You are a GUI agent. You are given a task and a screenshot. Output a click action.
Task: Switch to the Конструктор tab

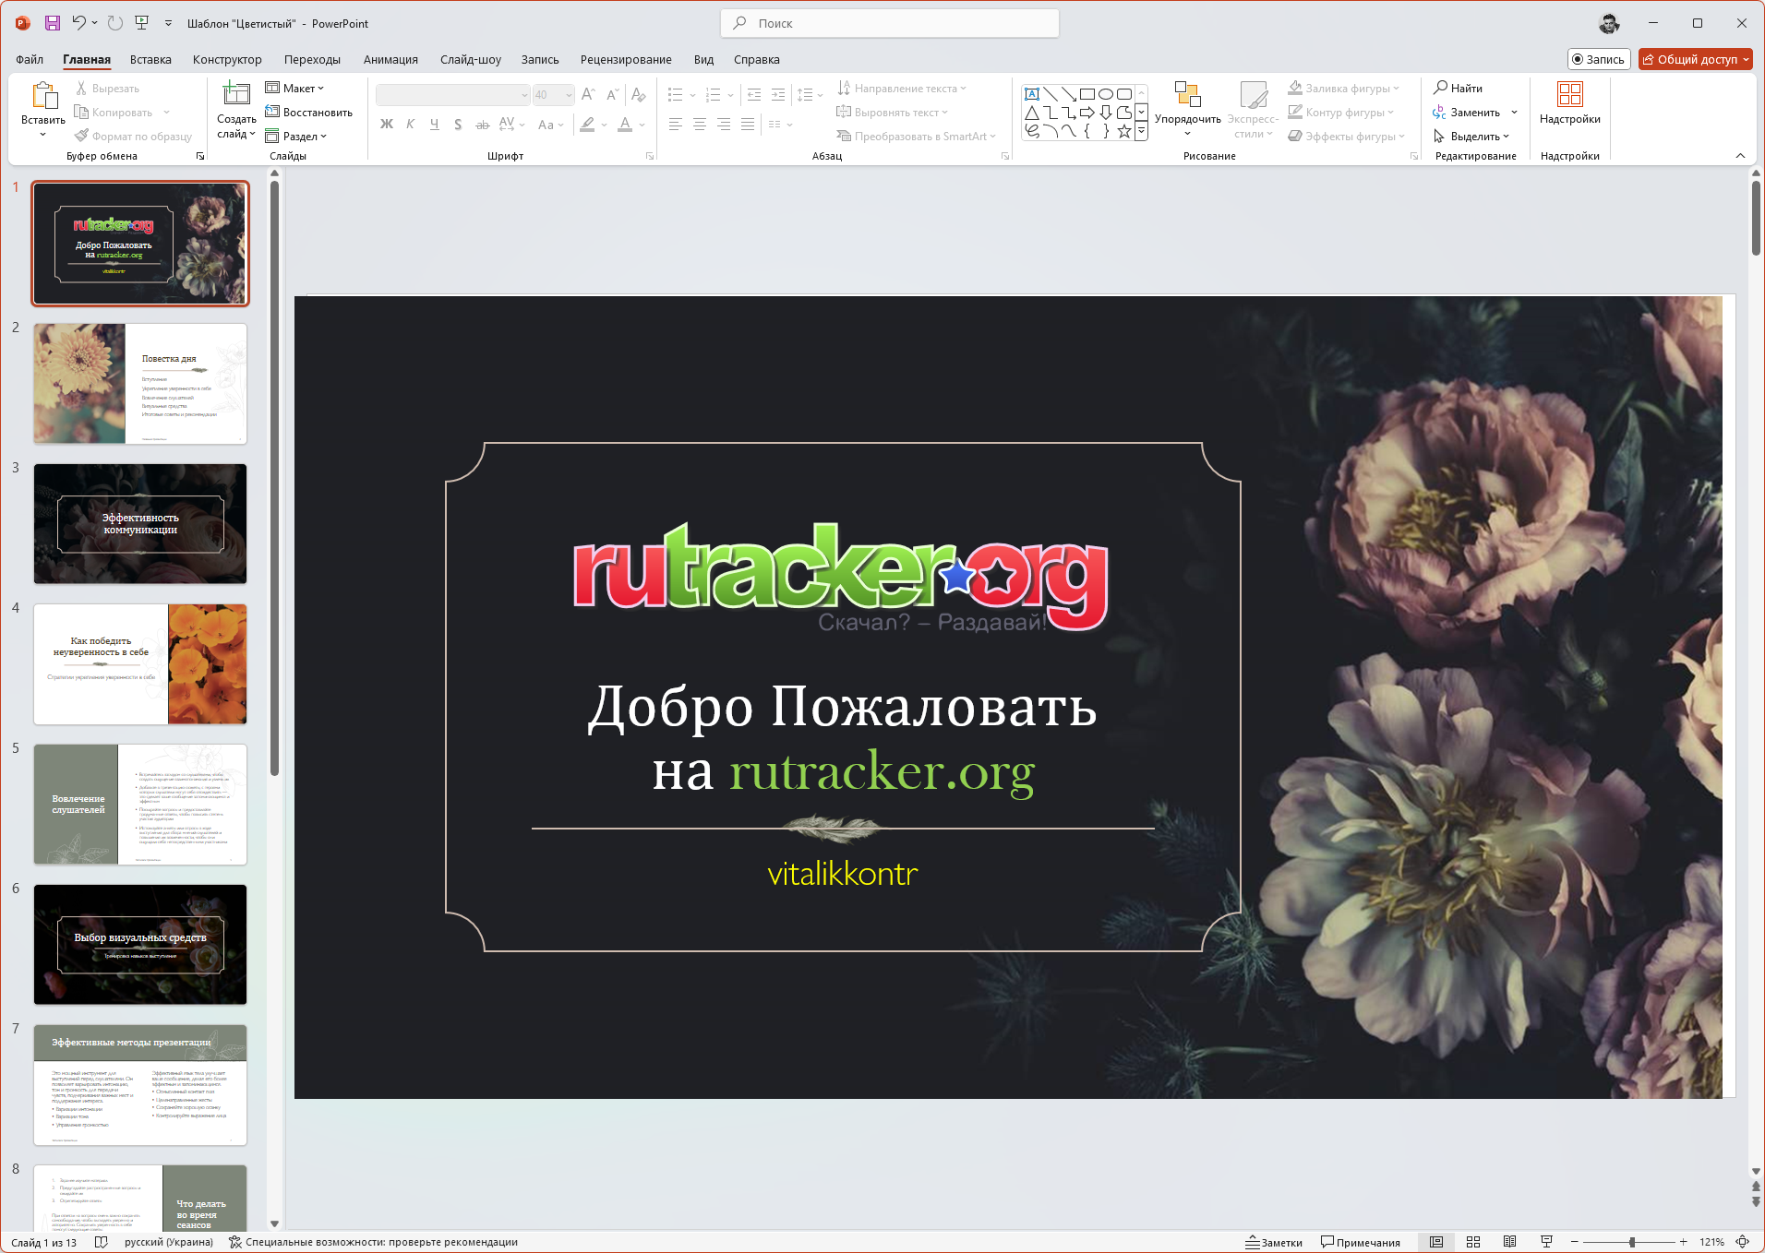[227, 59]
